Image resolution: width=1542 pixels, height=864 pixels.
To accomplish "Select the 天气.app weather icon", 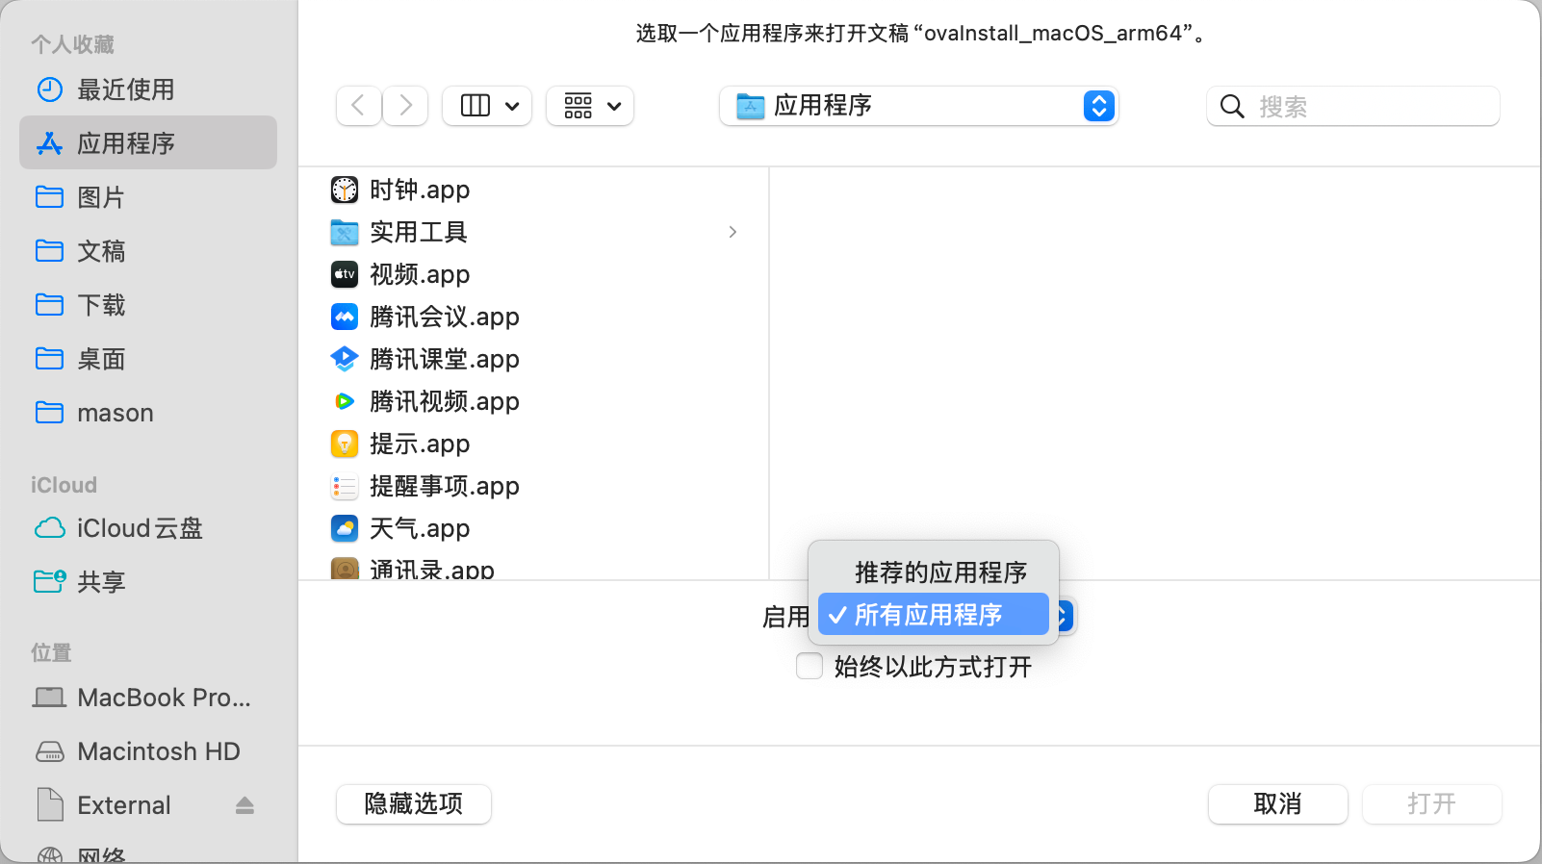I will click(x=345, y=528).
